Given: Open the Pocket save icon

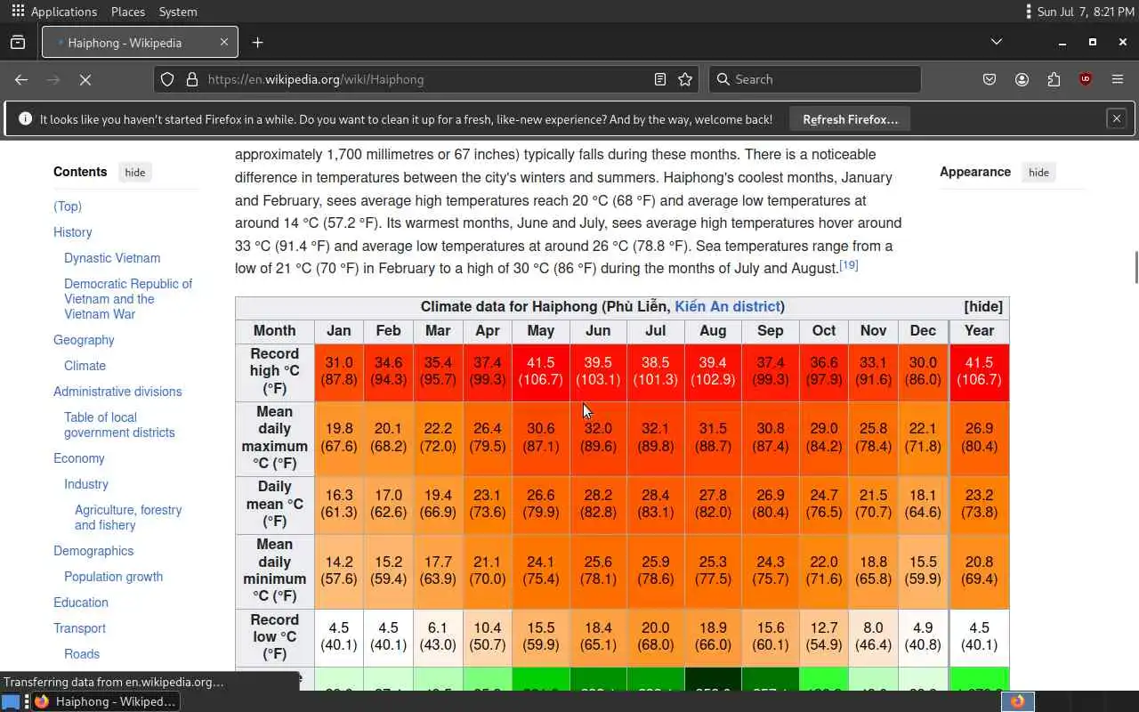Looking at the screenshot, I should tap(990, 79).
